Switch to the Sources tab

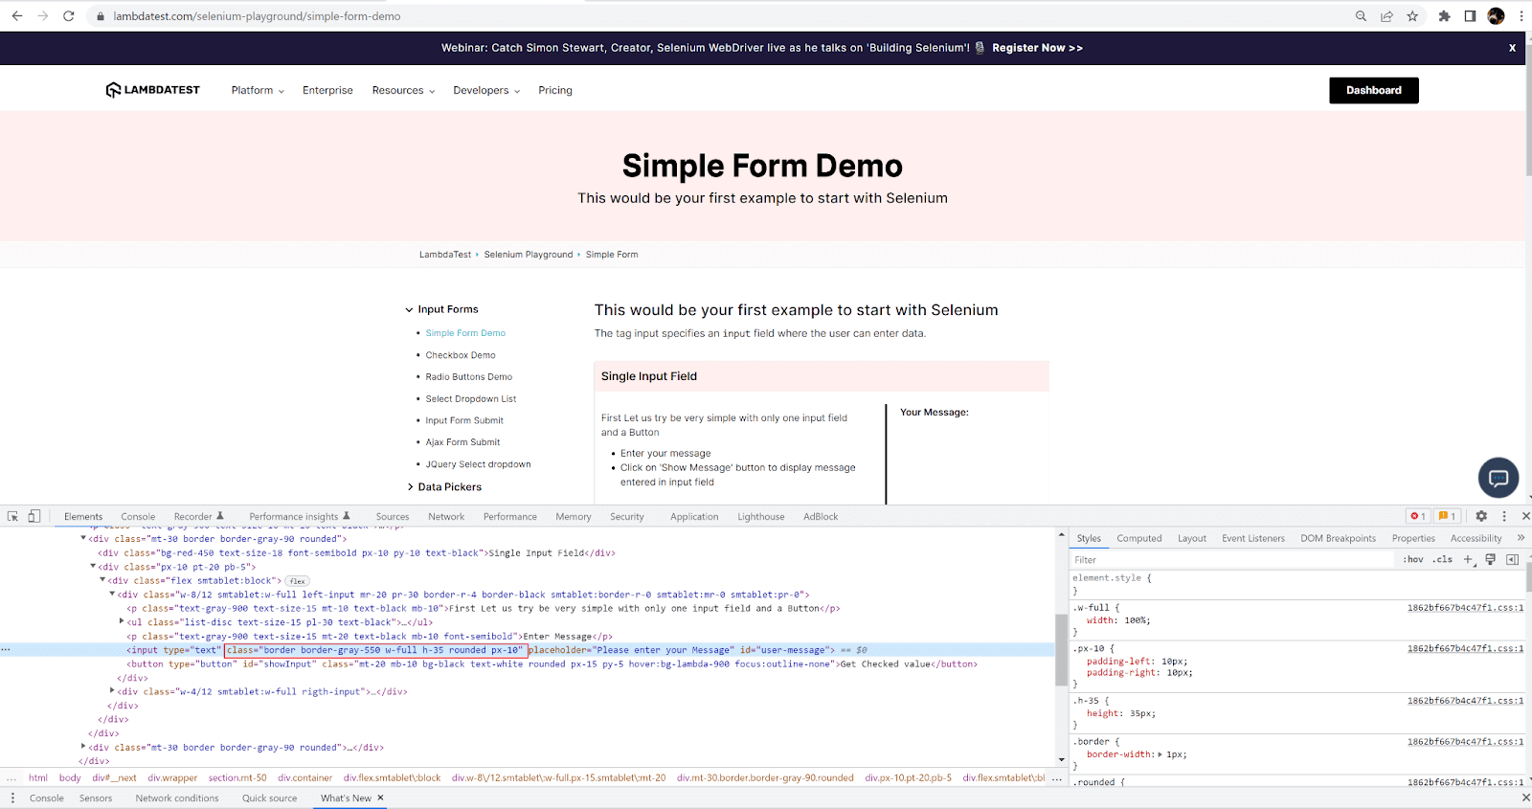click(x=393, y=516)
